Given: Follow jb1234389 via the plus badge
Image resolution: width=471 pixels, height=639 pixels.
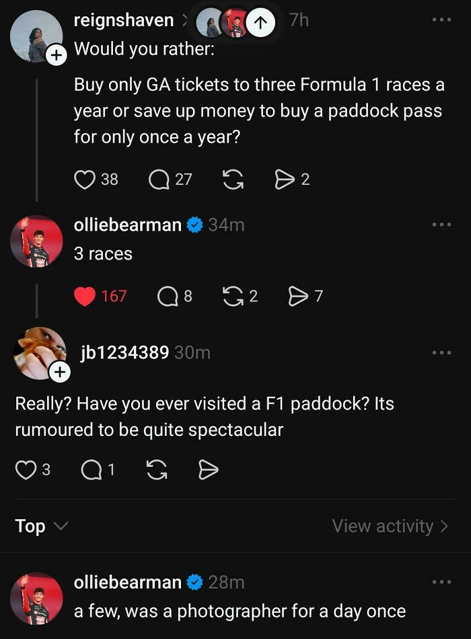Looking at the screenshot, I should click(x=59, y=372).
